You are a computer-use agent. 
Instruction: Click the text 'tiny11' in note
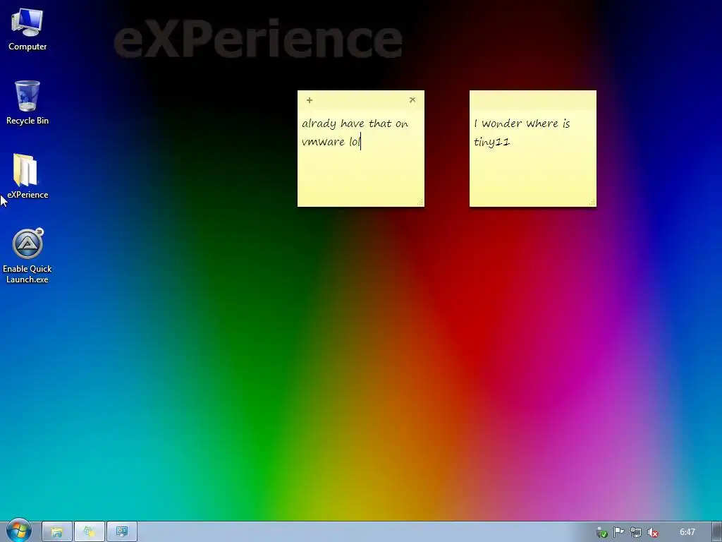491,142
